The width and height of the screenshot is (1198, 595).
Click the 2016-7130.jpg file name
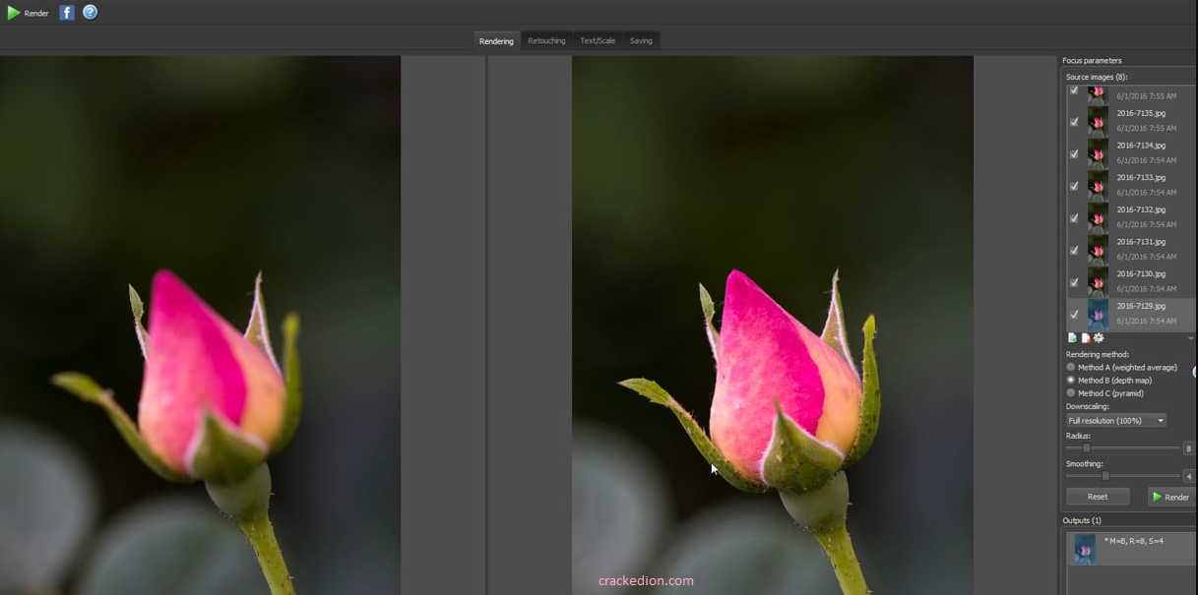tap(1141, 274)
